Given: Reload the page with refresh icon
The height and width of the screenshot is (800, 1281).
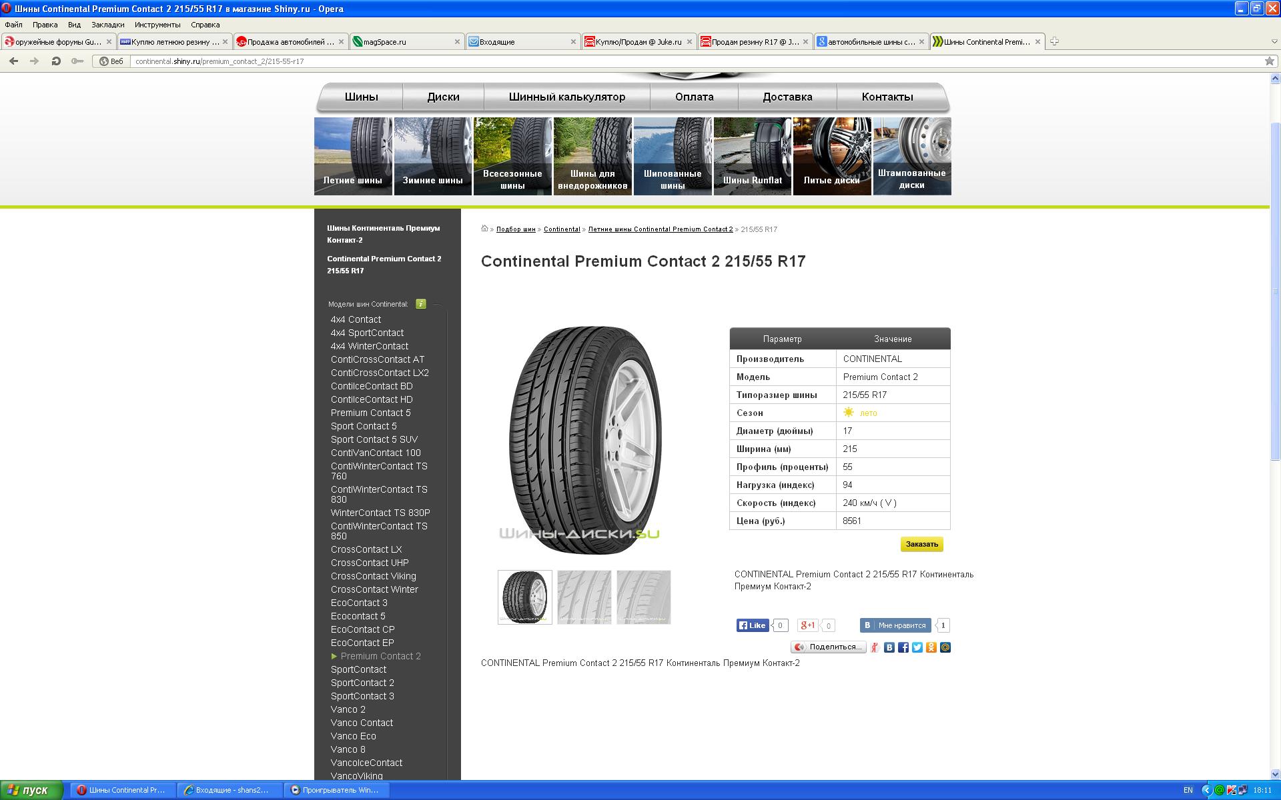Looking at the screenshot, I should 56,61.
